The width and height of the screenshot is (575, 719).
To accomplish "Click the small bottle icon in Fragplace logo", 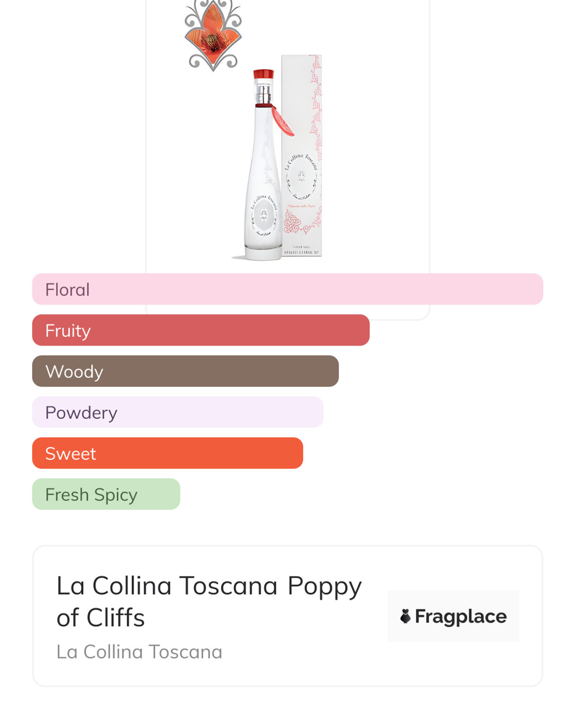I will [405, 616].
